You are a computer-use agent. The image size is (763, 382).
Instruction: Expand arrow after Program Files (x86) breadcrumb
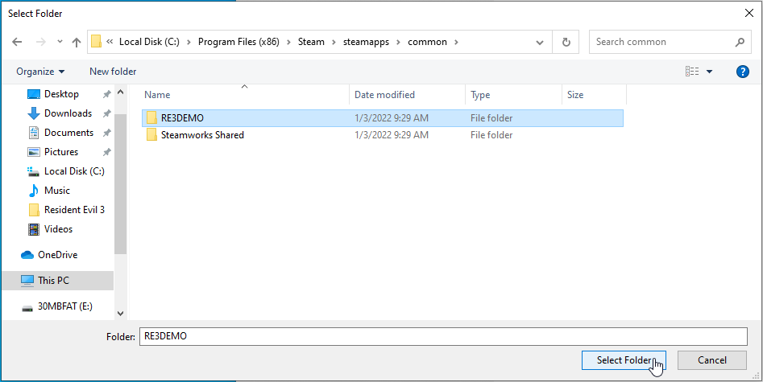pos(288,42)
